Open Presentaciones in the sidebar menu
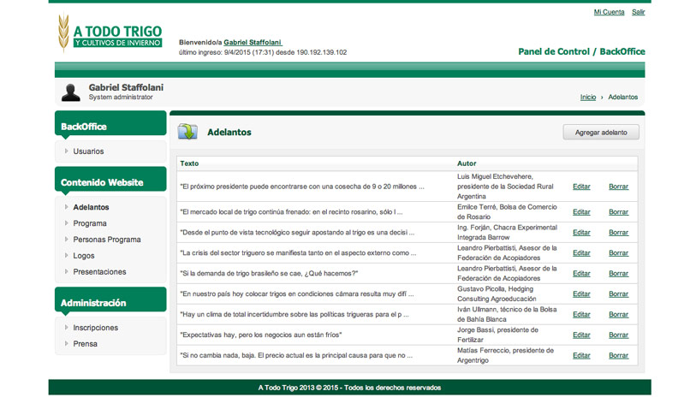Screen dimensions: 696x403 [99, 271]
